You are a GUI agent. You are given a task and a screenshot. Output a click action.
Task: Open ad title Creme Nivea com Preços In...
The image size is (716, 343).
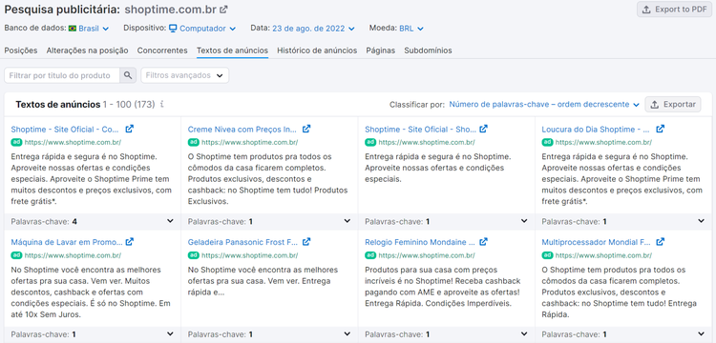tap(242, 130)
